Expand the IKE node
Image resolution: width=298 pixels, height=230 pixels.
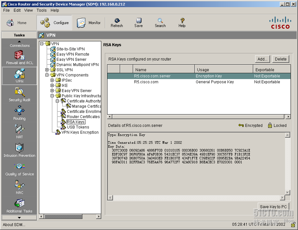(x=52, y=85)
